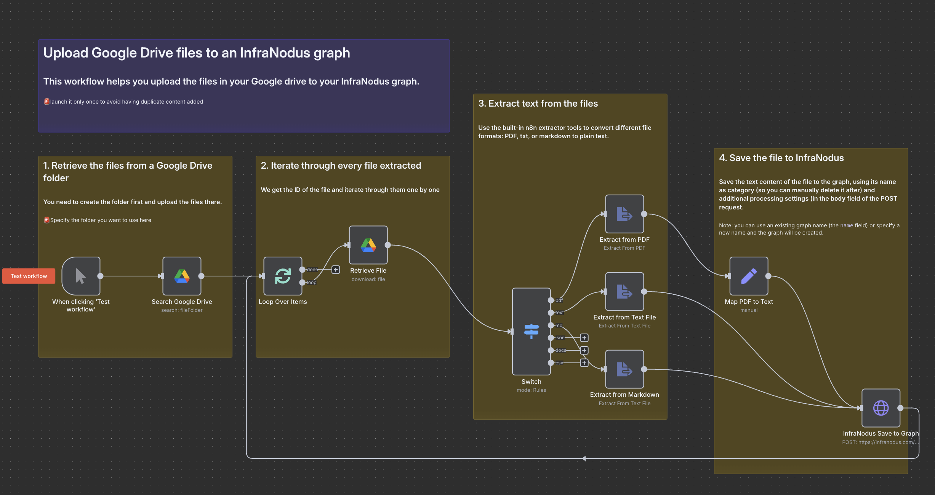Click 'launch it only once' warning text
Screen dimensions: 935x495
point(126,102)
